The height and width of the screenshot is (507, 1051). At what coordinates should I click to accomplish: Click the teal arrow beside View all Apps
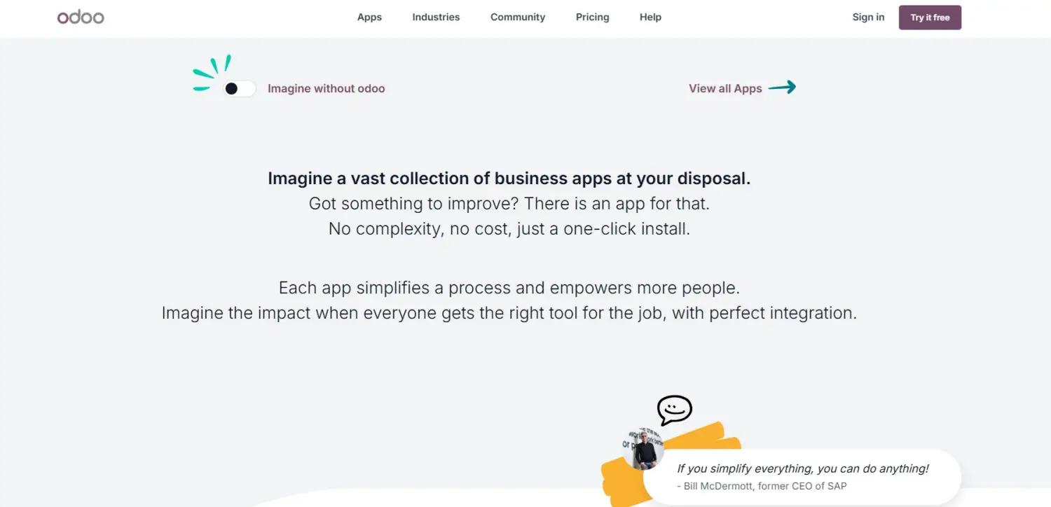(782, 88)
